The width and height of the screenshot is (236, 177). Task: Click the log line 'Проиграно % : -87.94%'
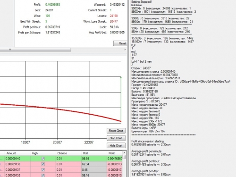point(146,101)
